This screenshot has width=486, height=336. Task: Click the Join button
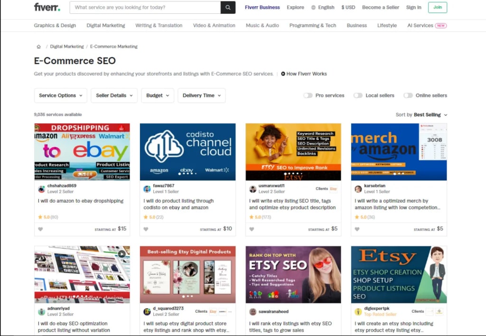click(437, 8)
